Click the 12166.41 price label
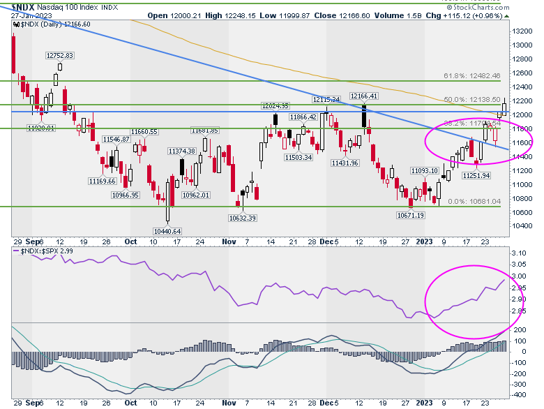 (363, 96)
